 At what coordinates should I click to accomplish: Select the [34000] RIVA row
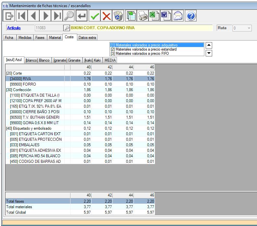[x=23, y=78]
